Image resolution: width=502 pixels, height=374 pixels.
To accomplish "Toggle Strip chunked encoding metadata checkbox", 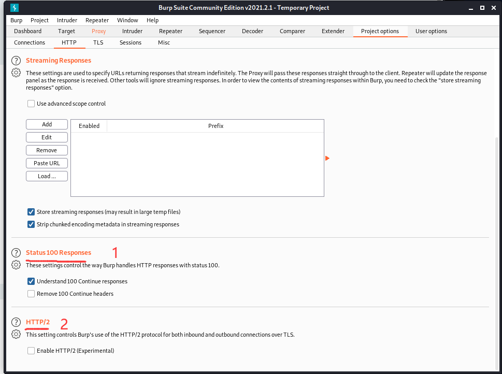I will pos(31,224).
